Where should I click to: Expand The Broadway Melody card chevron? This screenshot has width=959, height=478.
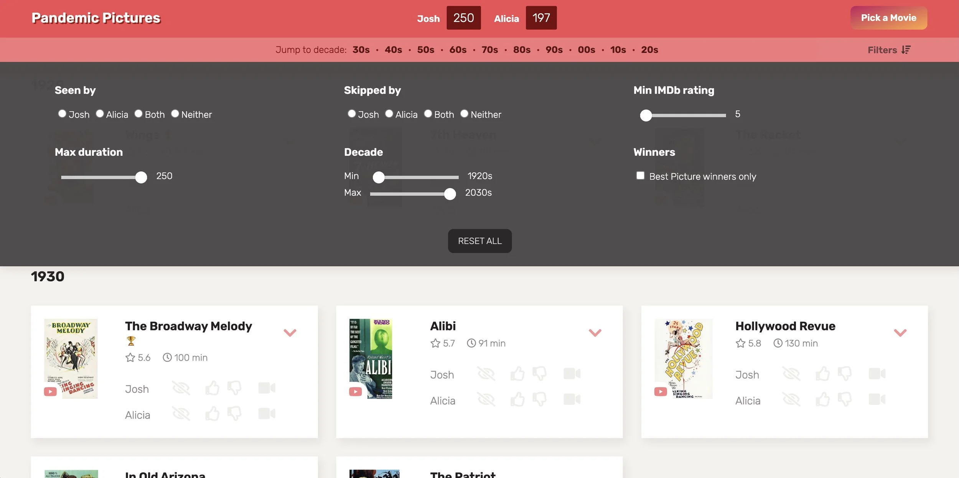pos(290,332)
